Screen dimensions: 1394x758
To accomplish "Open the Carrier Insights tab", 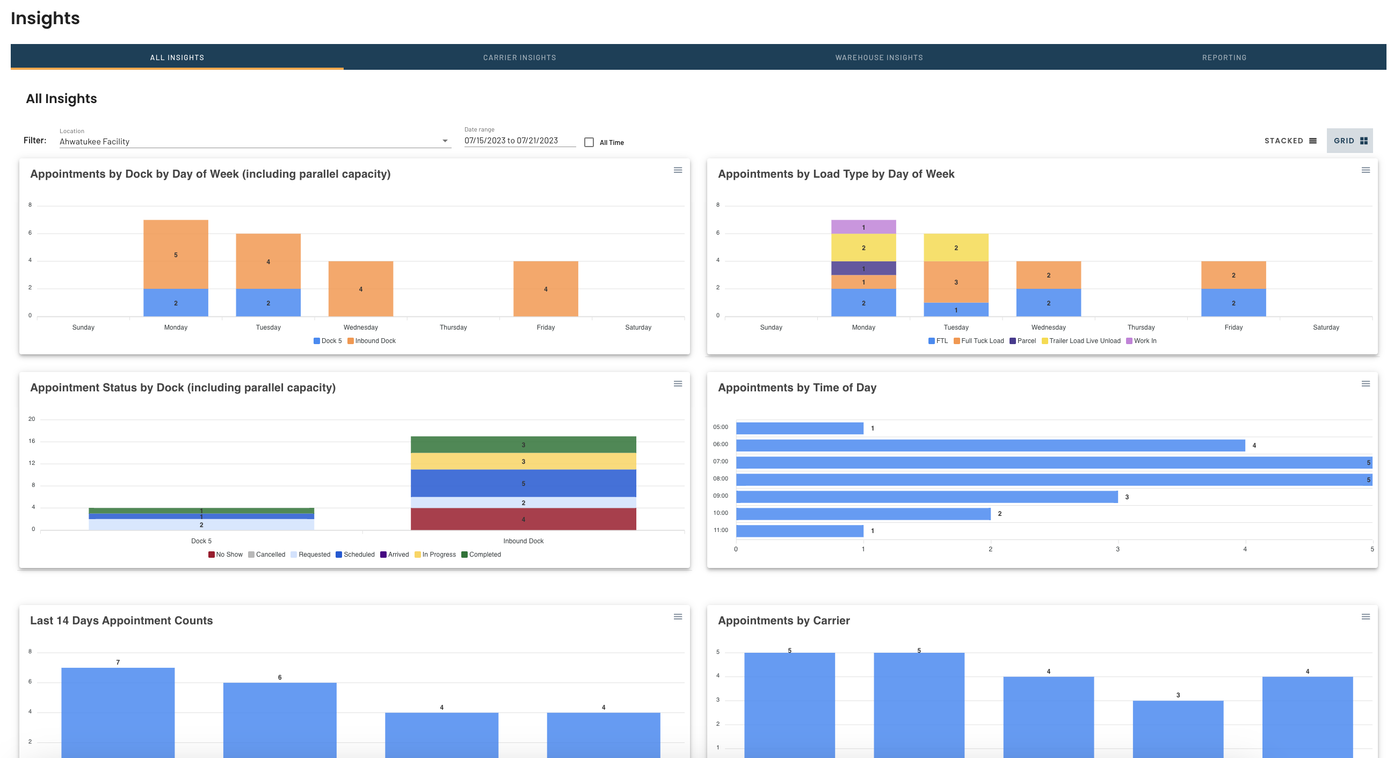I will [519, 57].
